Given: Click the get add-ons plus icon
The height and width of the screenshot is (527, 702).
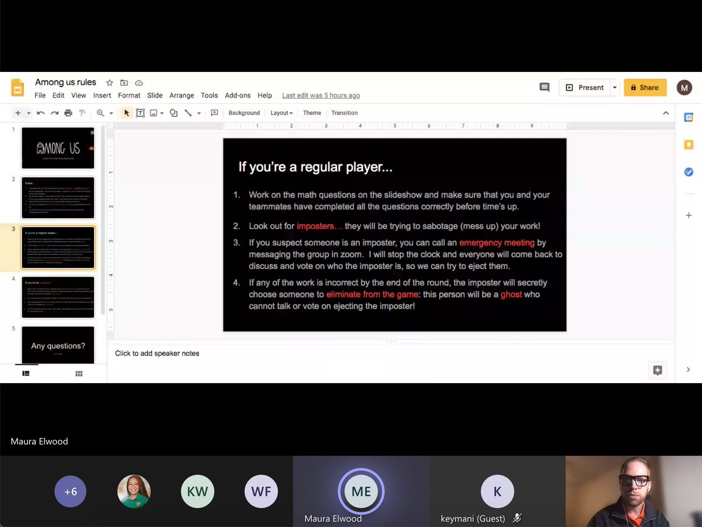Looking at the screenshot, I should click(x=689, y=216).
